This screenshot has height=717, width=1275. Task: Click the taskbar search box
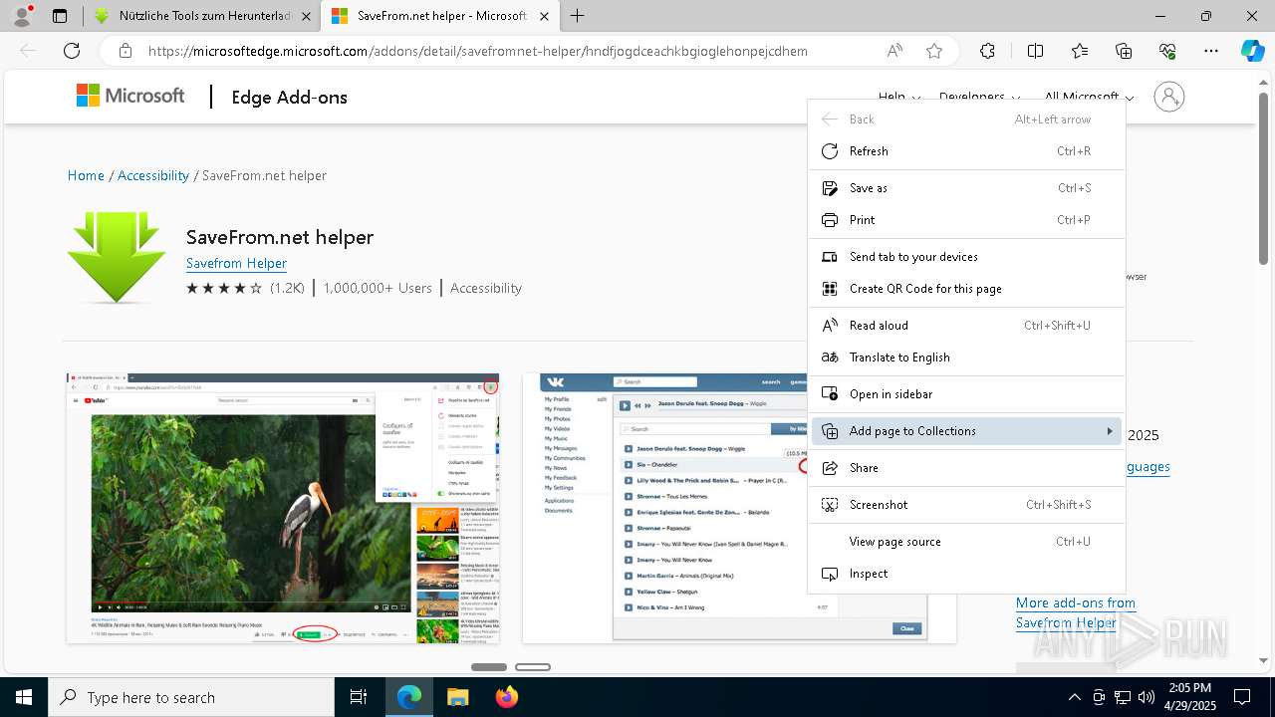(x=191, y=697)
